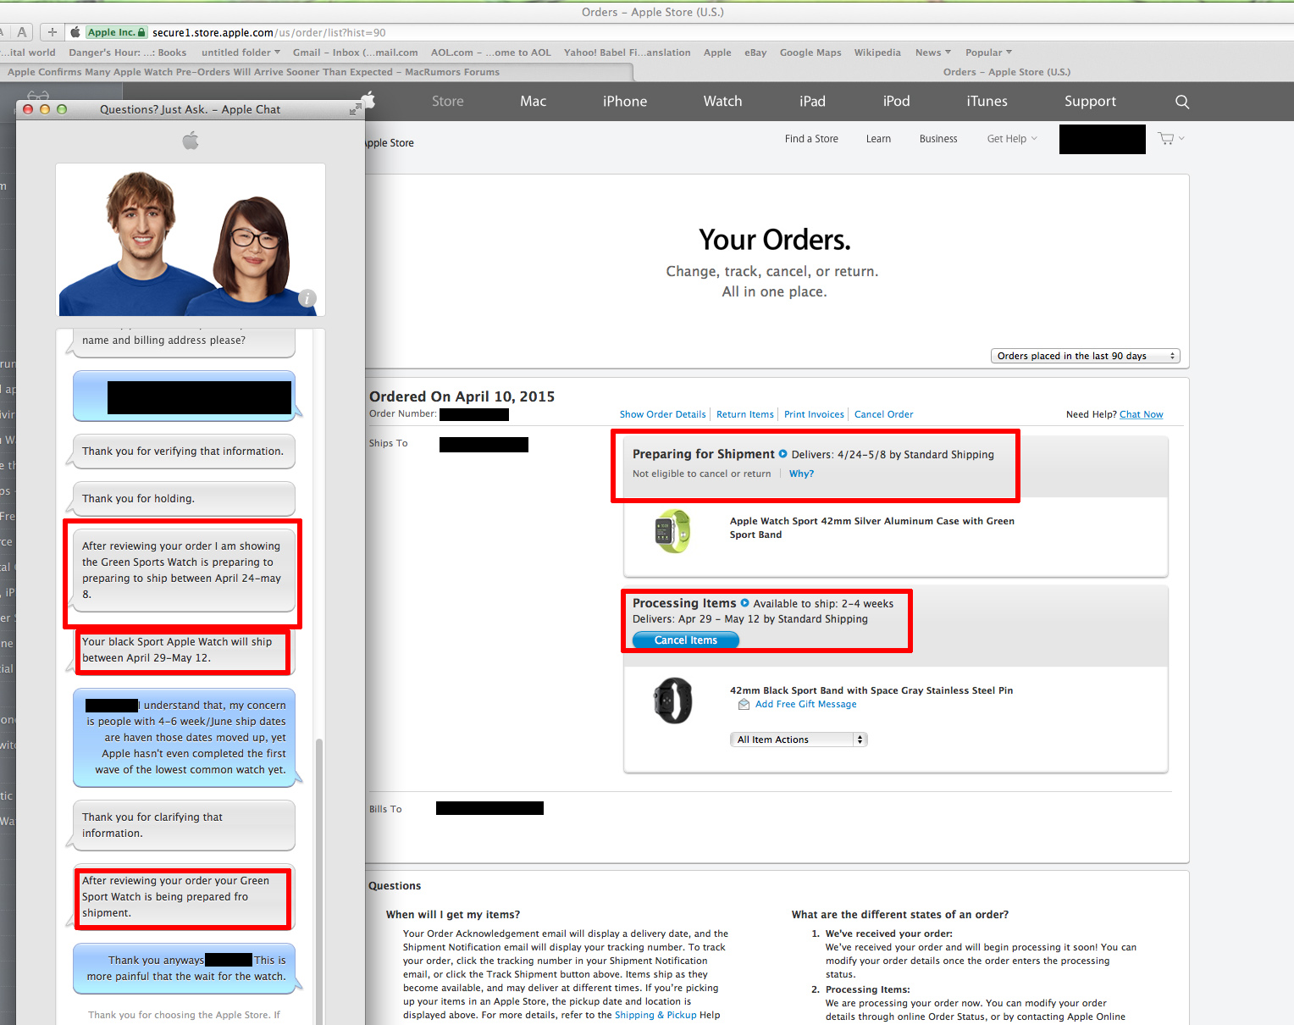Open the eBay bookmark
This screenshot has width=1294, height=1025.
click(755, 53)
